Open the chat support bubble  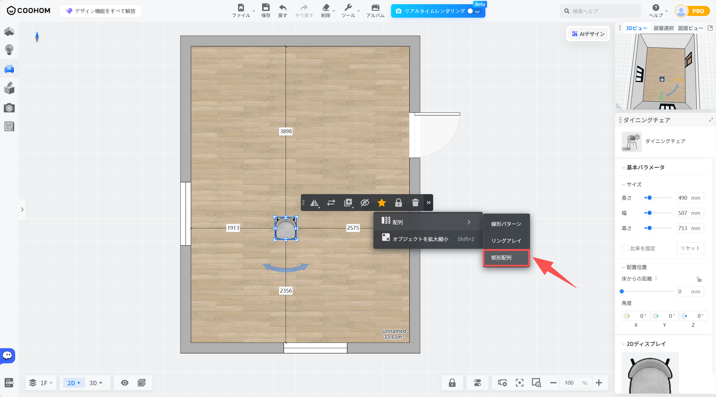(8, 355)
